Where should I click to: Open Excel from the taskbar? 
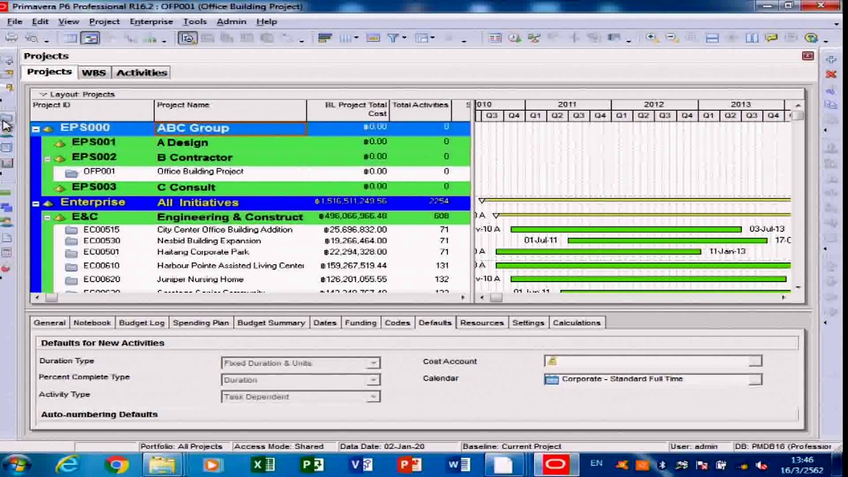coord(263,465)
